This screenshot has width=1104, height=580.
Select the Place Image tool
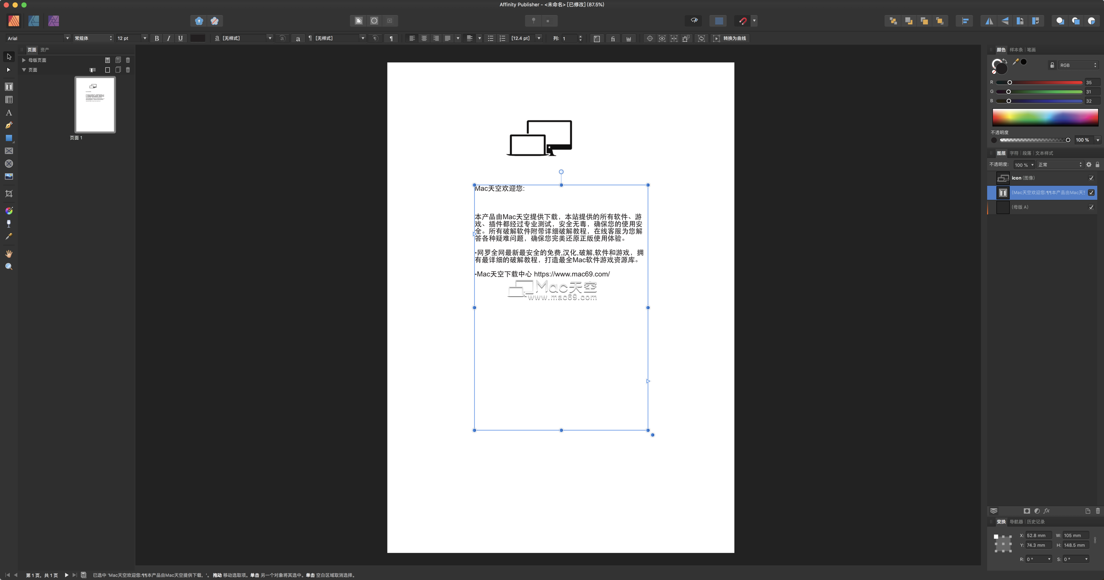(9, 176)
